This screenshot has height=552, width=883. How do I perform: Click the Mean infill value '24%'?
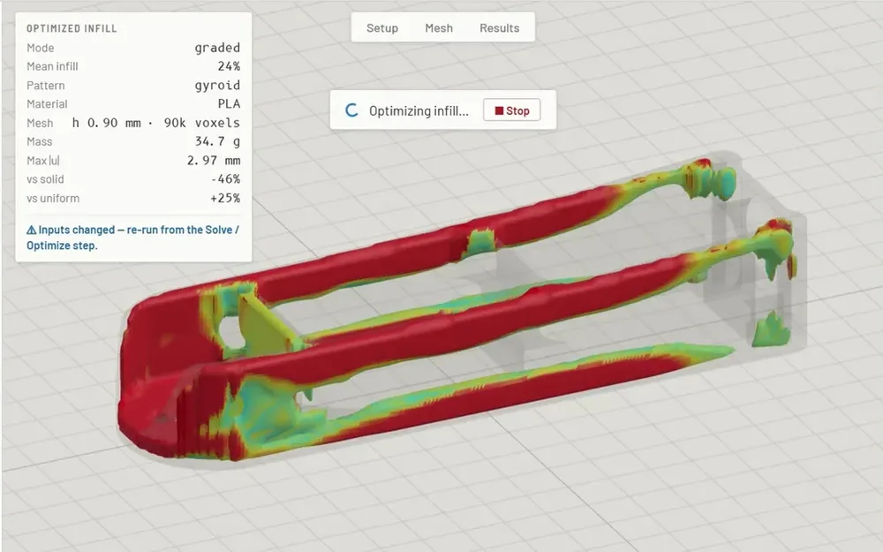(x=229, y=66)
